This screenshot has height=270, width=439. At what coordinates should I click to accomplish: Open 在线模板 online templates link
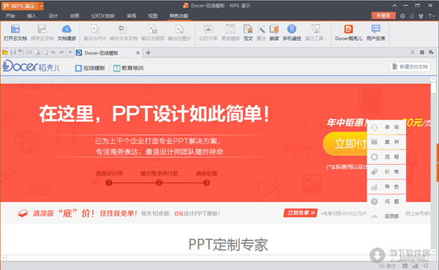click(90, 68)
